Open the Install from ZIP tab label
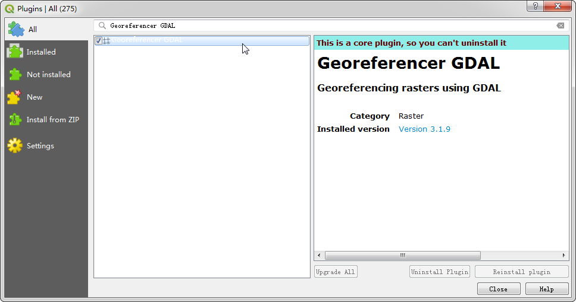The image size is (576, 302). point(53,119)
